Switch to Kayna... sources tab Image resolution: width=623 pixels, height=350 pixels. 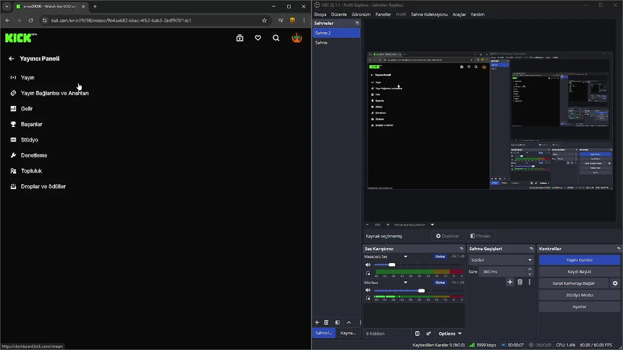coord(348,333)
